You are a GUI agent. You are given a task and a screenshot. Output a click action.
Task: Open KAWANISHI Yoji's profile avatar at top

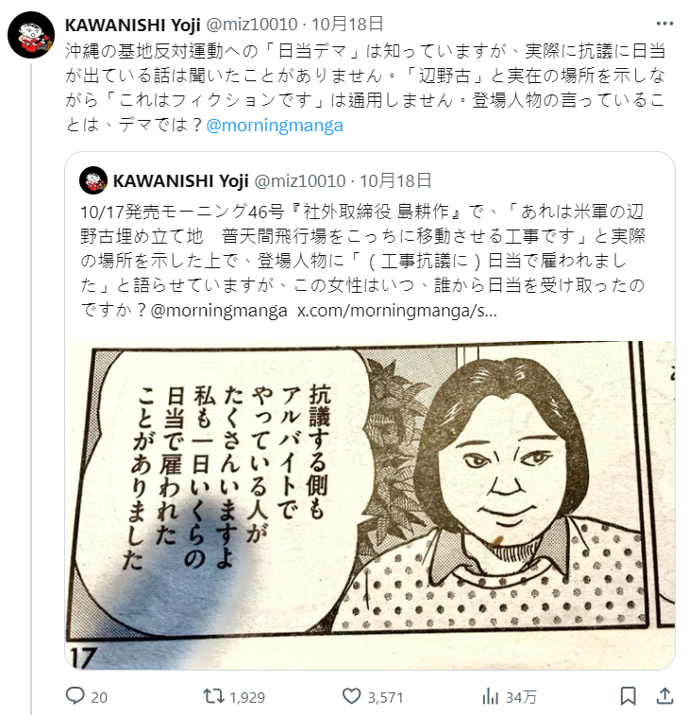coord(31,35)
